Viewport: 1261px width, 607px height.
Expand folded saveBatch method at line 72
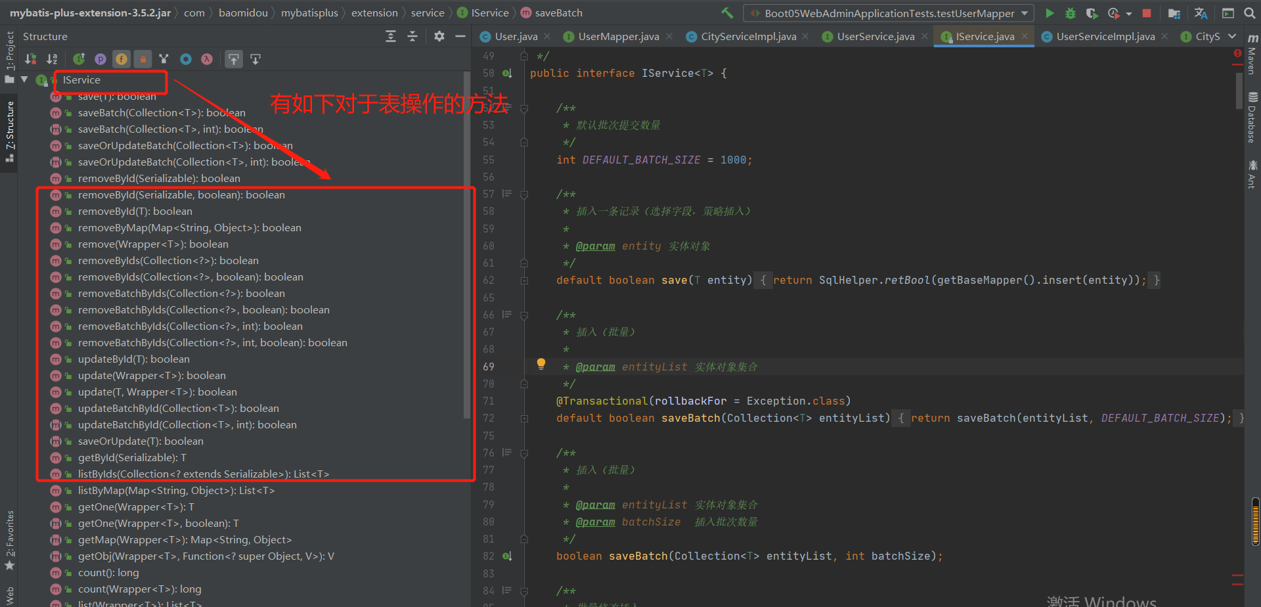pos(524,418)
